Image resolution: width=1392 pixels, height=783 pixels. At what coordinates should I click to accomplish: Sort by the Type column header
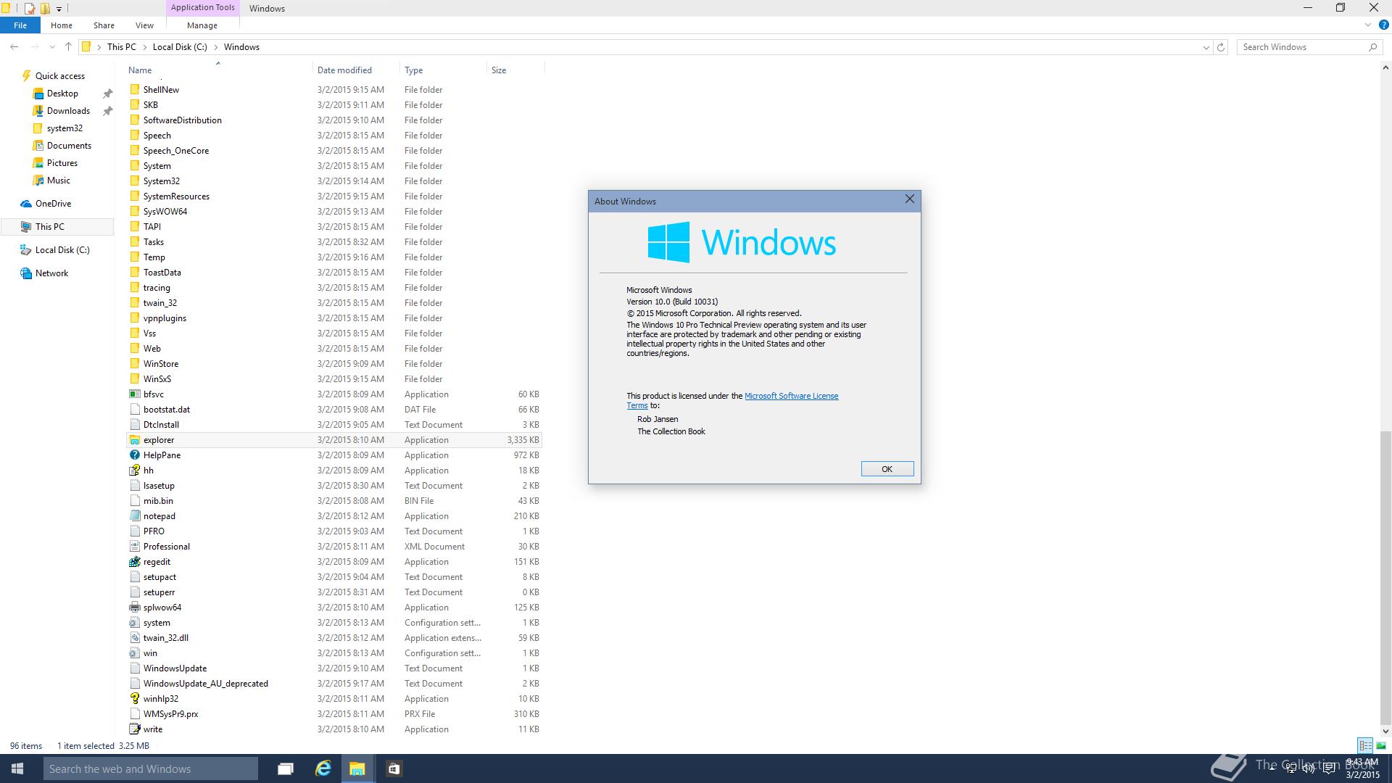pos(443,70)
